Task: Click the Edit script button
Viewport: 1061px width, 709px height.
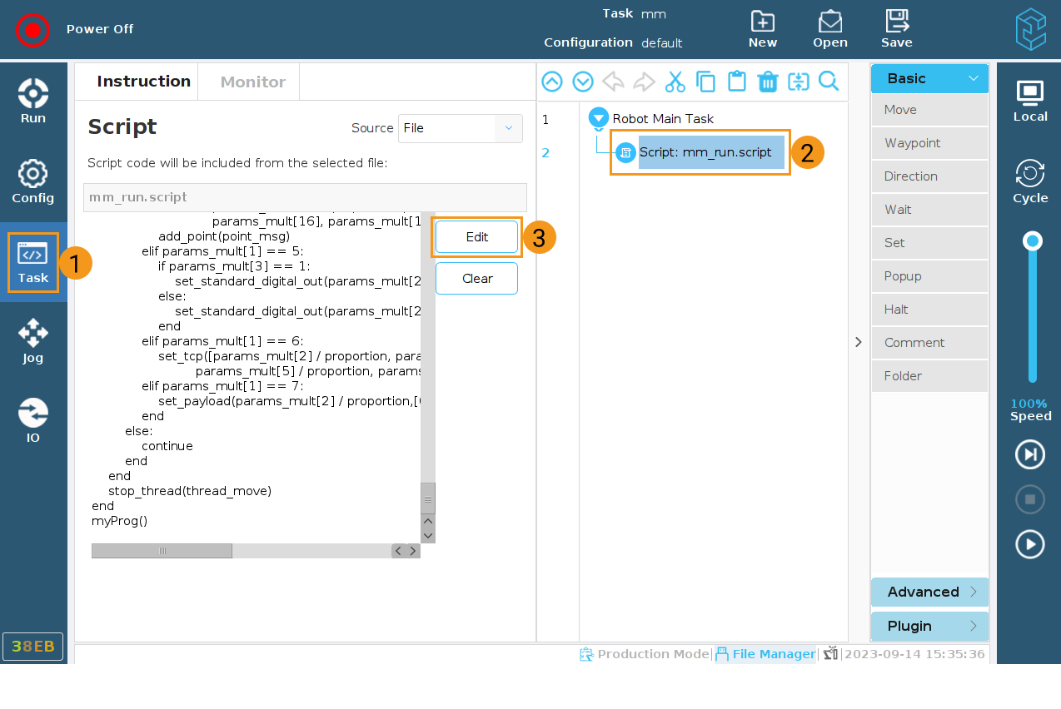Action: [476, 237]
